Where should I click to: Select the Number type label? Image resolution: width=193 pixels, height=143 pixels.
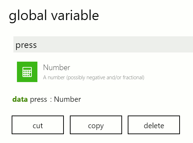click(x=56, y=67)
